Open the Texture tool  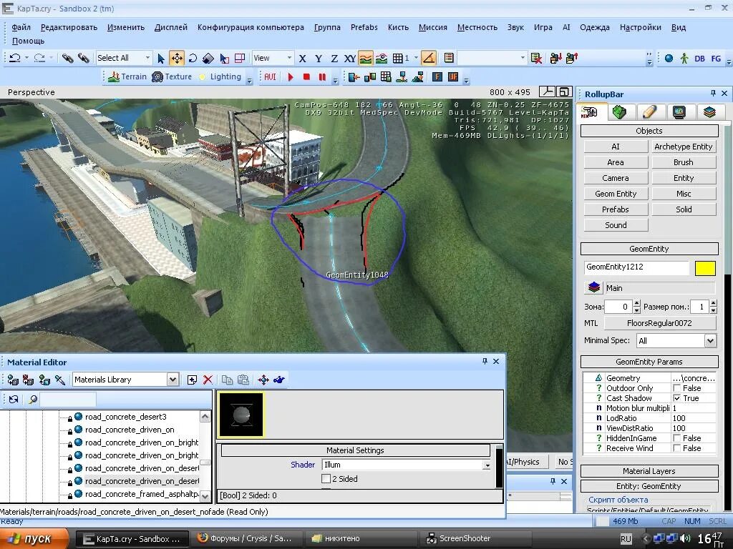(172, 77)
